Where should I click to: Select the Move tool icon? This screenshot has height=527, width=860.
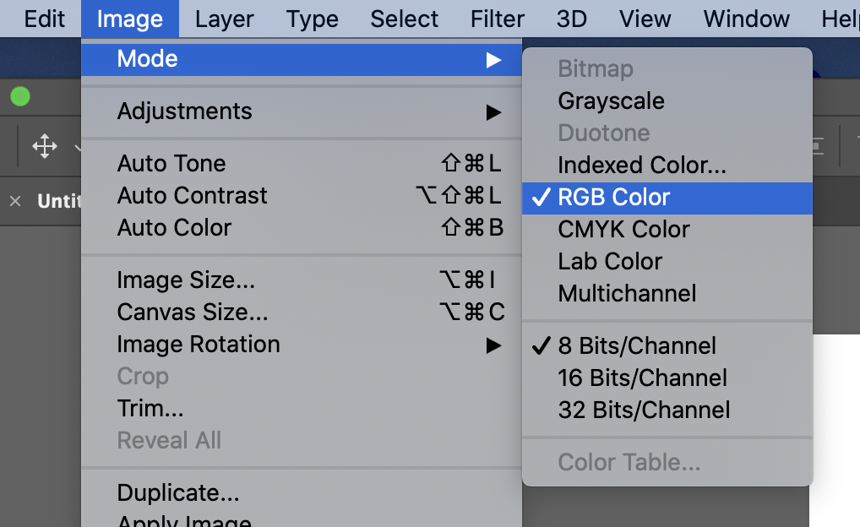point(45,146)
